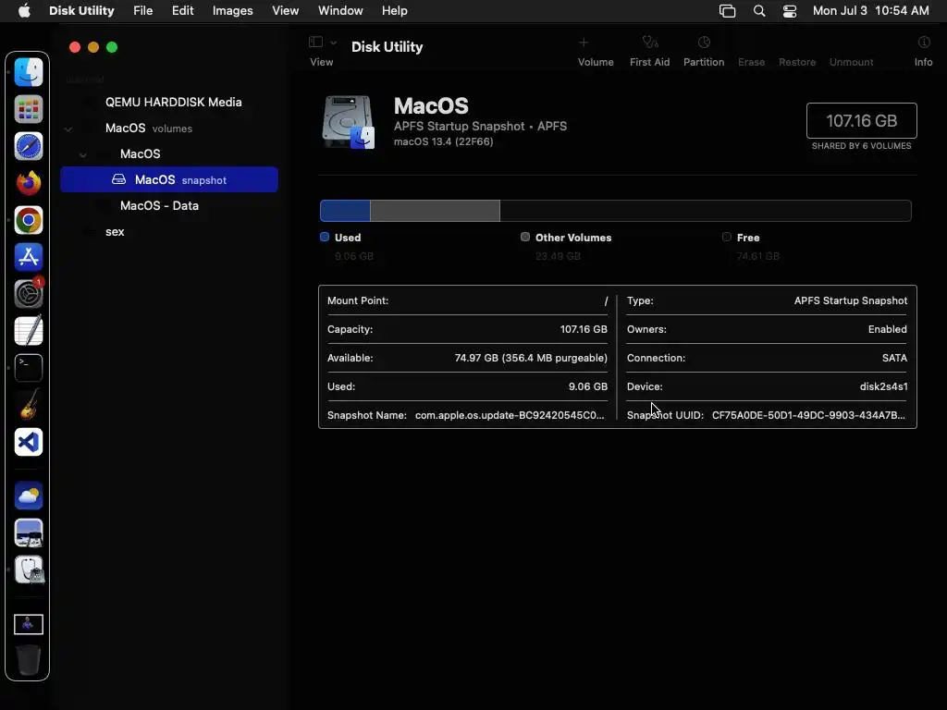Open the Window menu
The width and height of the screenshot is (947, 710).
coord(340,10)
